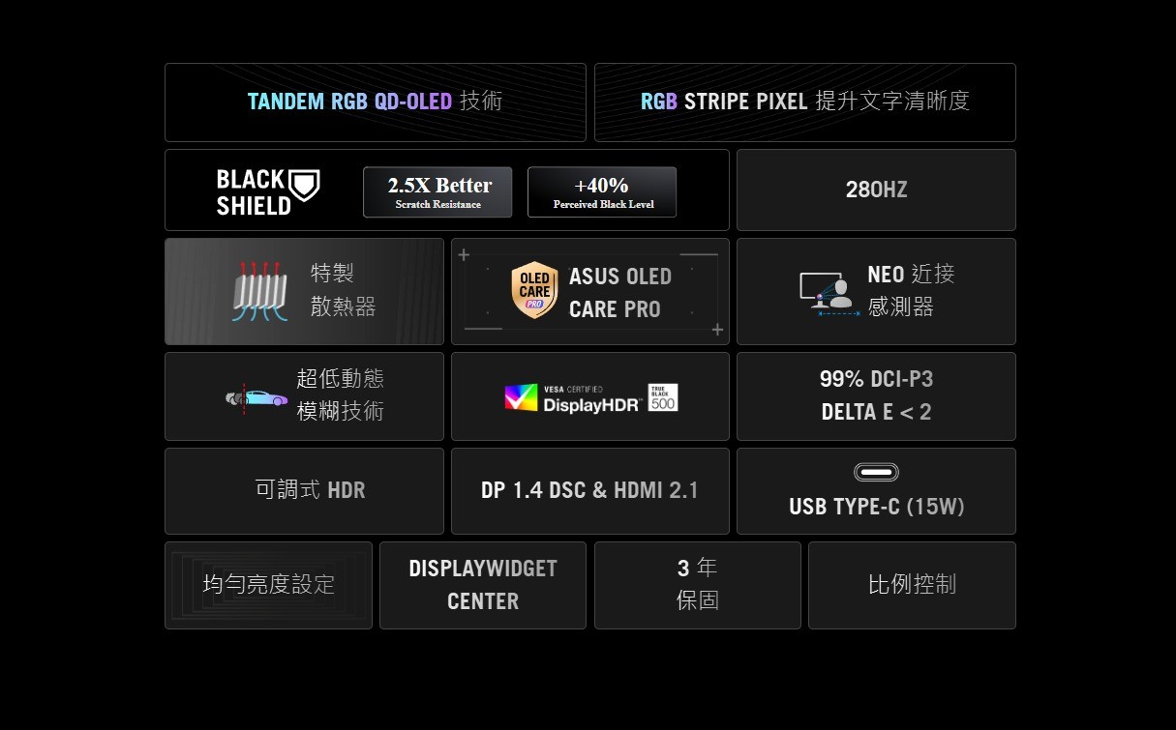Open the DP 1.4 DSC & HDMI 2.1 tile
This screenshot has height=730, width=1176.
pyautogui.click(x=590, y=491)
